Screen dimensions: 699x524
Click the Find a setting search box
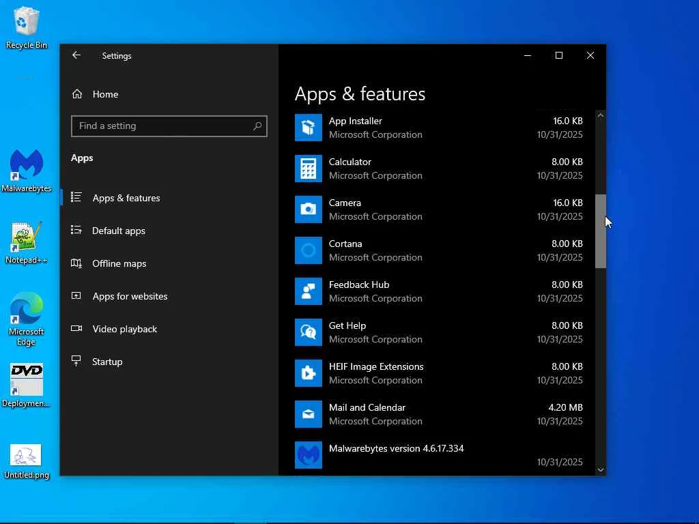(169, 126)
